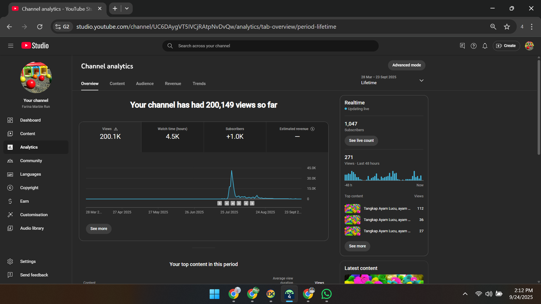Open Audio library in sidebar
This screenshot has width=541, height=304.
[32, 228]
